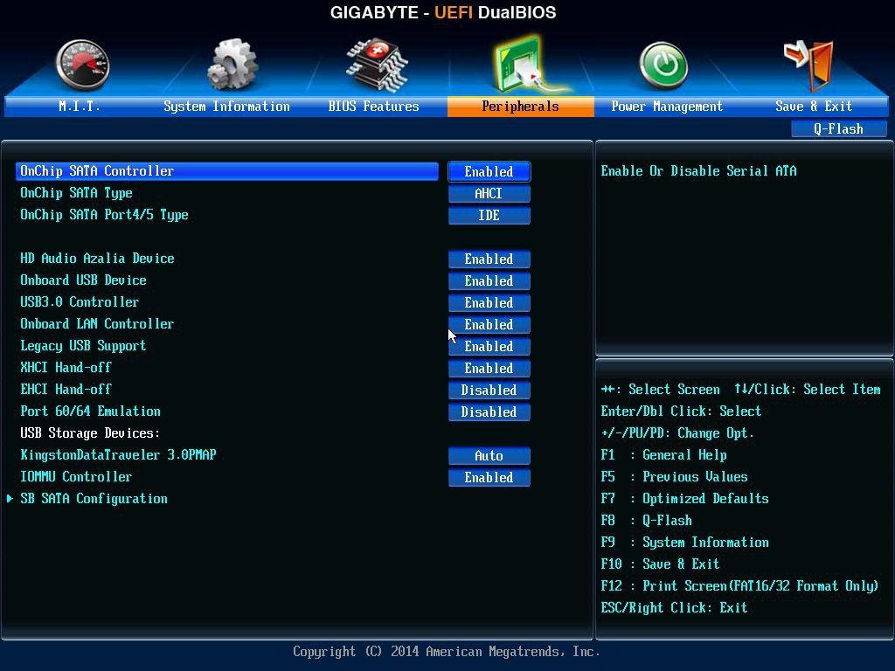Toggle XHCI Hand-off Enabled value
Viewport: 895px width, 671px height.
point(489,368)
